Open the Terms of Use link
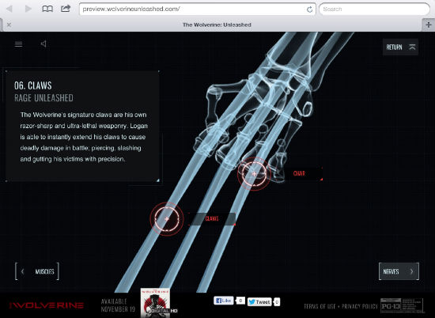The width and height of the screenshot is (435, 318). pyautogui.click(x=320, y=306)
